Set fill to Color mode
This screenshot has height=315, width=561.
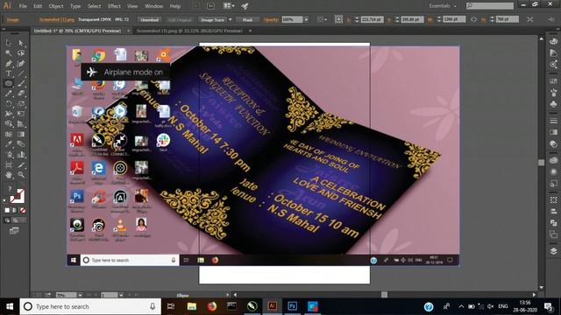click(x=7, y=210)
